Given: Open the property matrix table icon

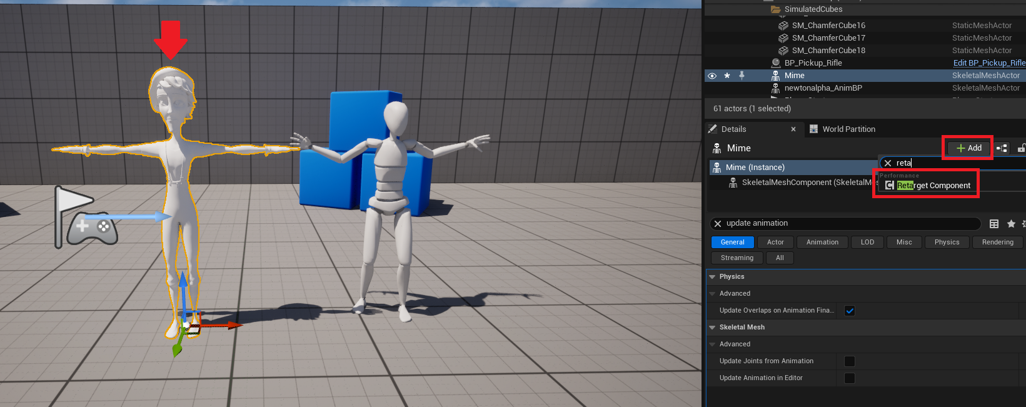Looking at the screenshot, I should pos(994,224).
